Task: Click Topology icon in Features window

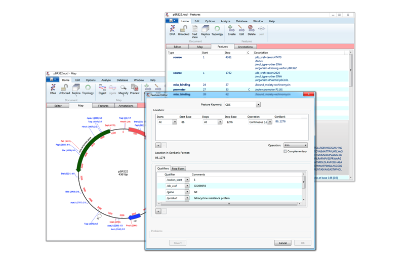Action: 217,30
